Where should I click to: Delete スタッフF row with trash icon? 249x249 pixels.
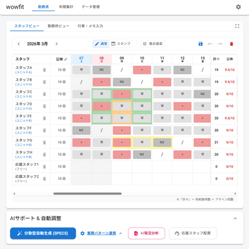[x=45, y=130]
